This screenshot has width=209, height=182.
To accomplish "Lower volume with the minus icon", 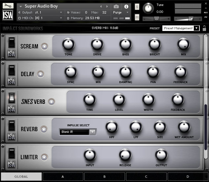I will coord(176,19).
